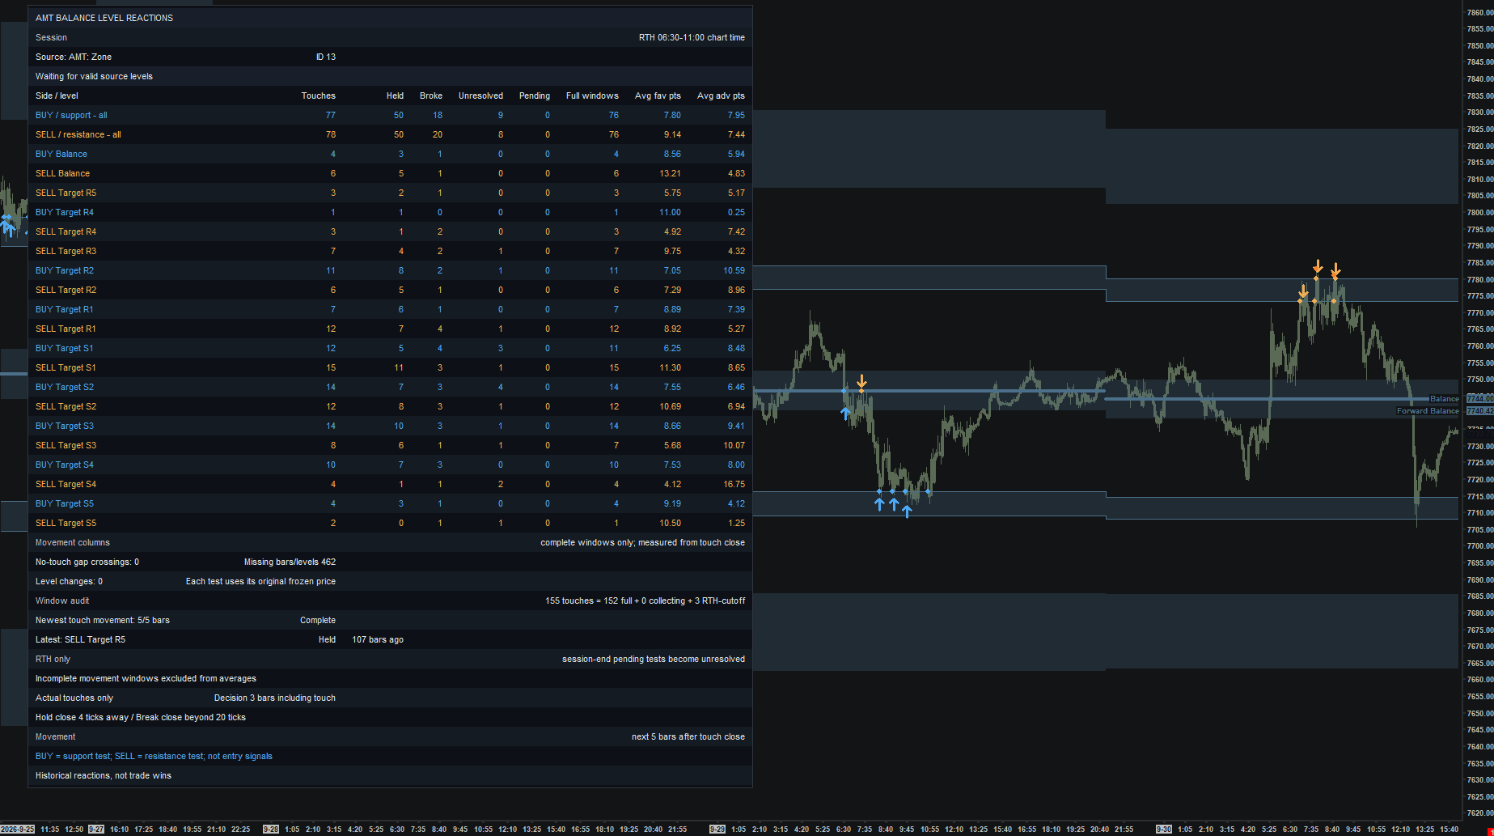The width and height of the screenshot is (1494, 836).
Task: Select the 'BUY Target S5' row label
Action: point(65,503)
